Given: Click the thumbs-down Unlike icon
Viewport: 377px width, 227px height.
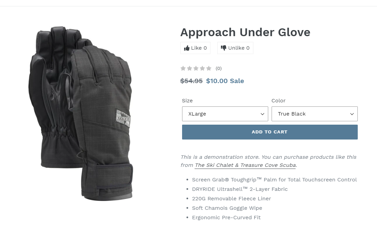Looking at the screenshot, I should click(x=224, y=48).
